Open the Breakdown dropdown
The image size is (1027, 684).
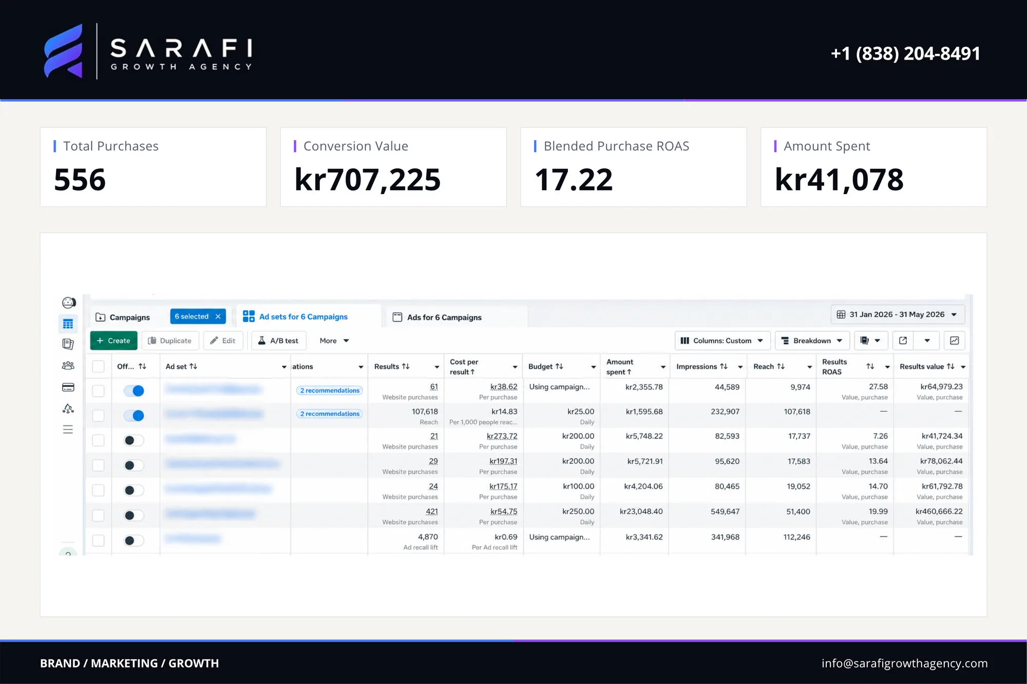click(x=812, y=341)
